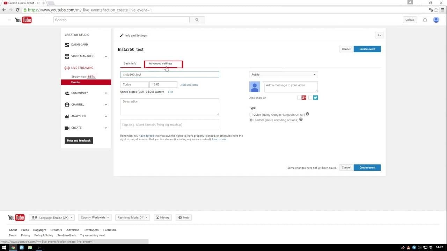Open the Public privacy dropdown
The height and width of the screenshot is (251, 447).
point(283,74)
